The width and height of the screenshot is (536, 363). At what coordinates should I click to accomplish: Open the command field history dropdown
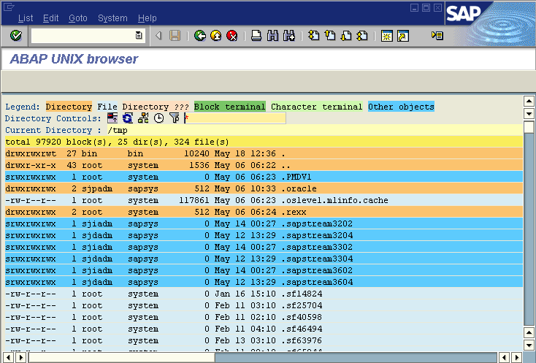139,35
